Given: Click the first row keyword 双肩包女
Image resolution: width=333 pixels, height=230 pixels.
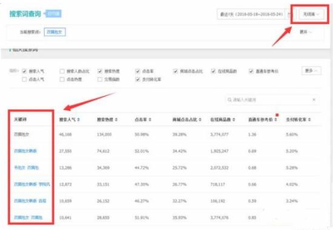Looking at the screenshot, I should (22, 135).
